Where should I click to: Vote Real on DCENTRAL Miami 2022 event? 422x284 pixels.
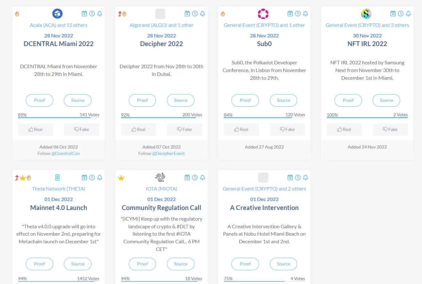click(36, 129)
